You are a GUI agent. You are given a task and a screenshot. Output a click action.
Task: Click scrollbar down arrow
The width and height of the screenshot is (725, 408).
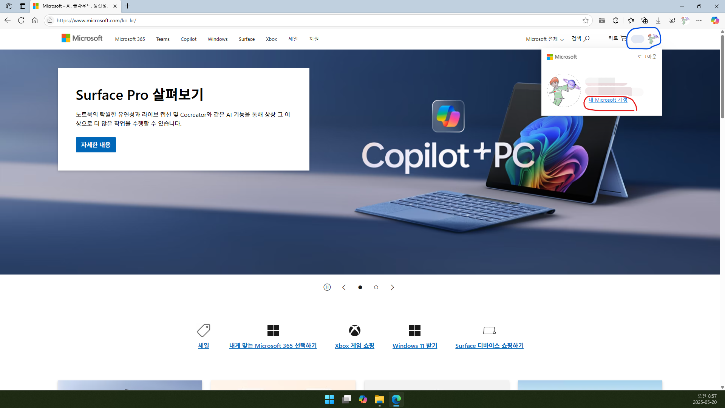coord(722,387)
